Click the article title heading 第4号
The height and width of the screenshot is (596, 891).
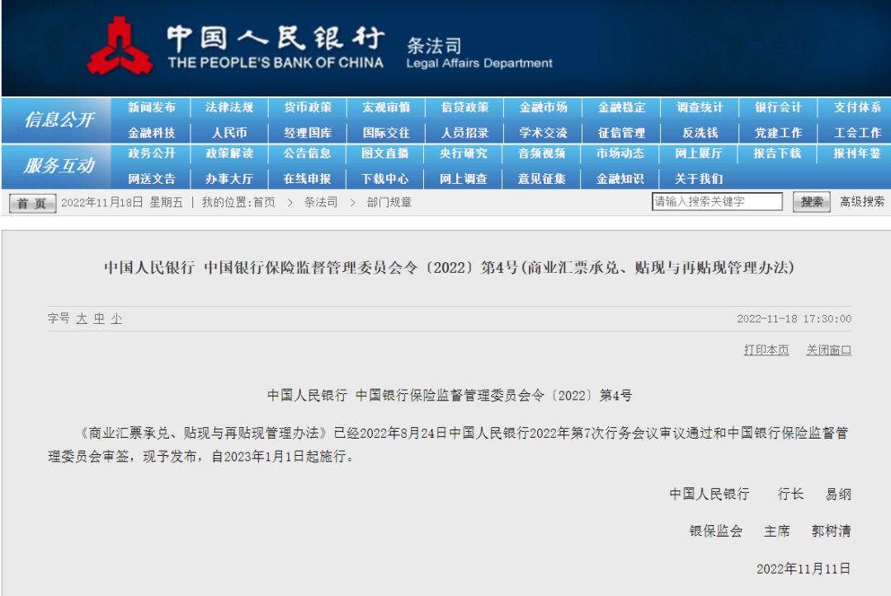coord(449,267)
